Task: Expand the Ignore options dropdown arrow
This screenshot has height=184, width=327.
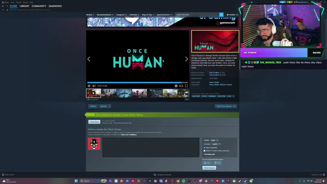Action: click(110, 106)
